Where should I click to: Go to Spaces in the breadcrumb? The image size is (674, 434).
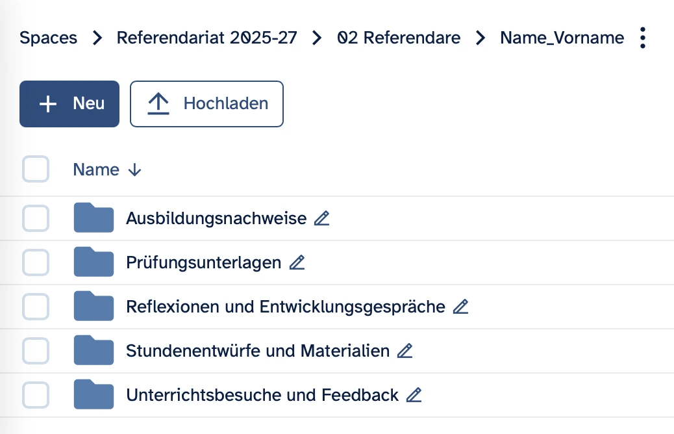pos(48,38)
